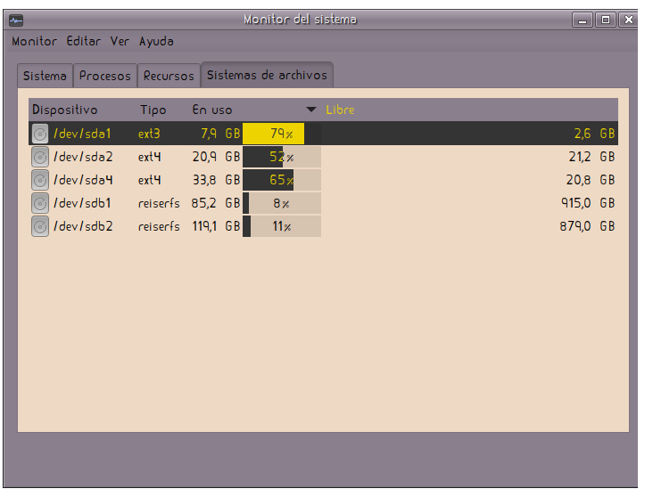Click the ext4 type of /dev/sda4
This screenshot has height=497, width=653.
coord(150,180)
